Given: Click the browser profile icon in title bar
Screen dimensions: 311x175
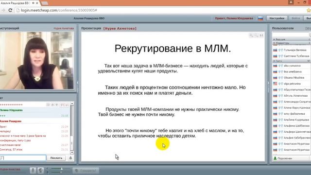Looking at the screenshot, I should pos(291,2).
